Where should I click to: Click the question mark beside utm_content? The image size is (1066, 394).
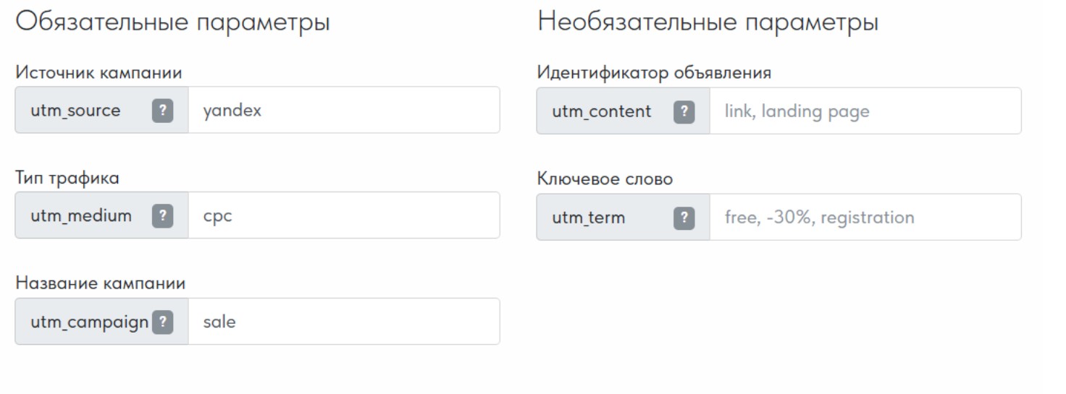684,111
